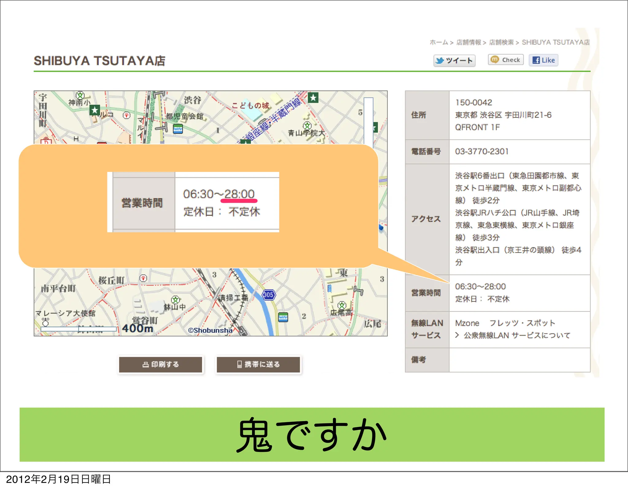Viewport: 628px width, 489px height.
Task: Click the green star marker near 神南小
Action: point(94,110)
